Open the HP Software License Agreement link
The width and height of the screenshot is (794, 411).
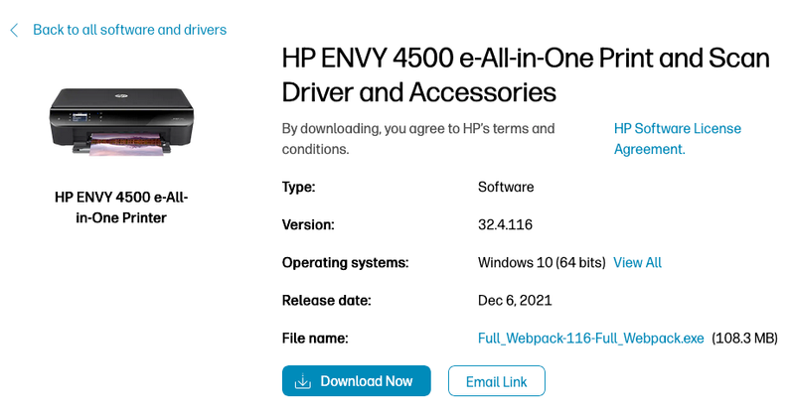coord(677,139)
